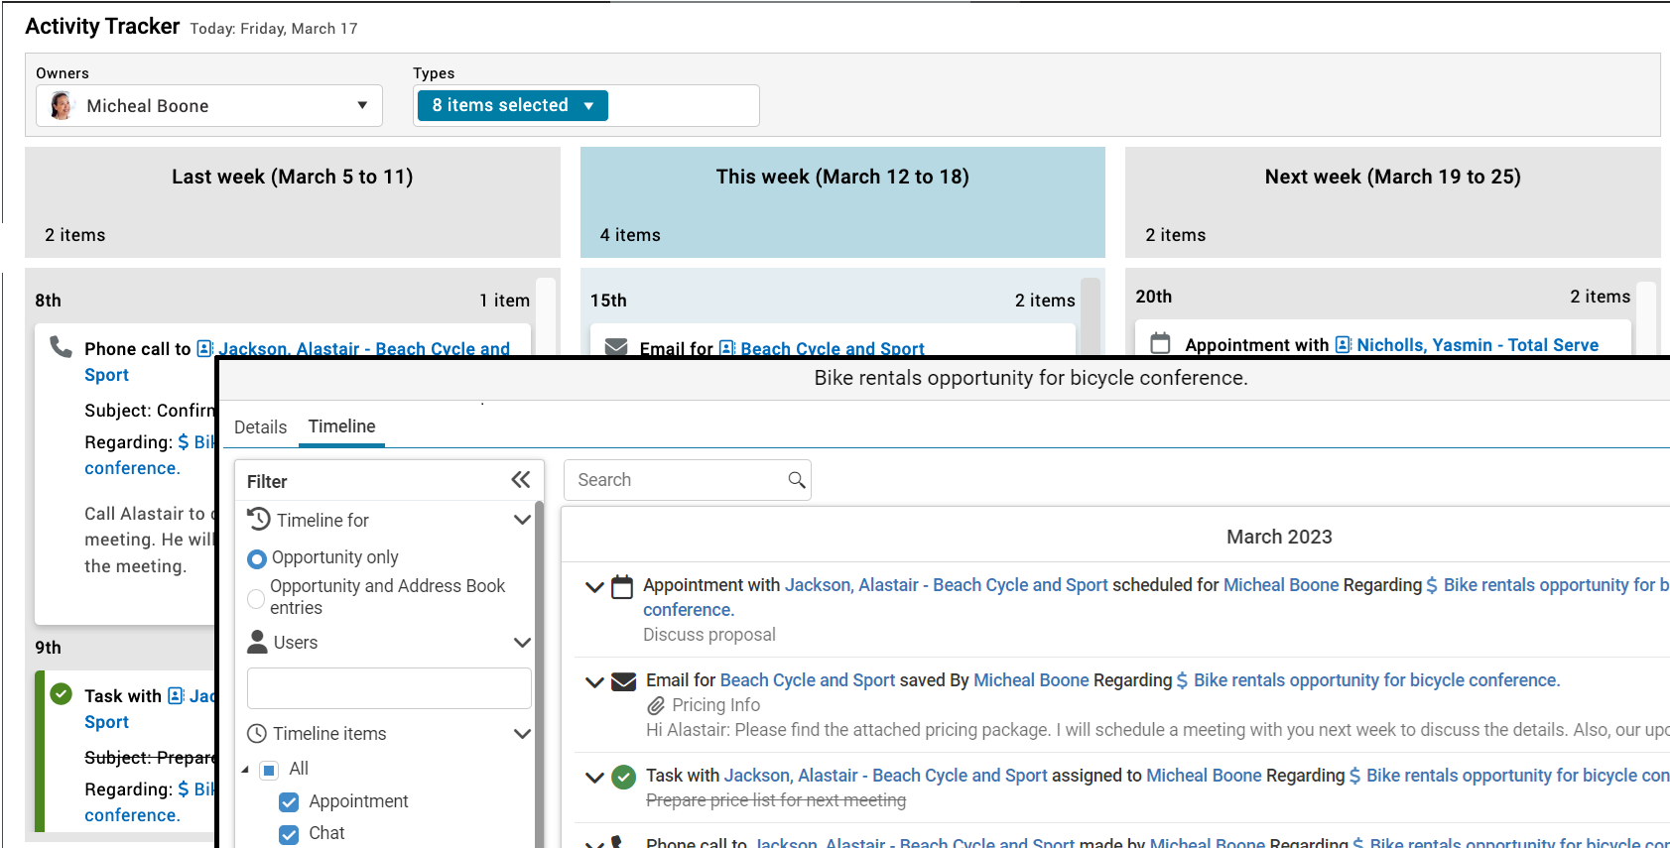
Task: Click the Pricing Info attachment name
Action: coord(716,705)
